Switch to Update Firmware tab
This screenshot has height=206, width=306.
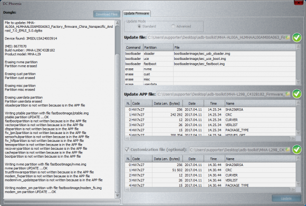coord(137,14)
